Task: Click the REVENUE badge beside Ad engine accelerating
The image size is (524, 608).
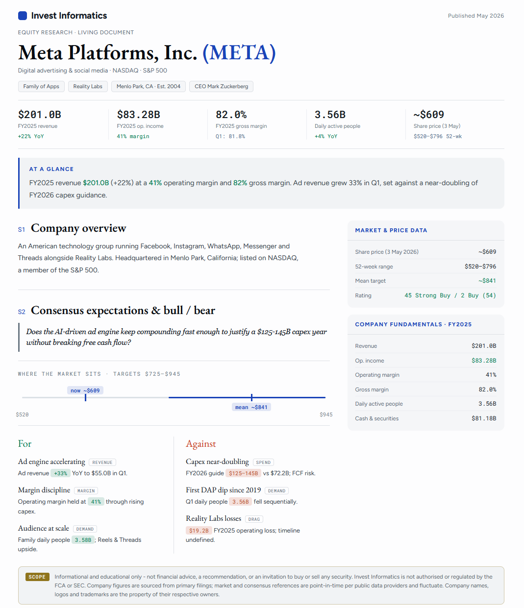Action: (x=102, y=462)
